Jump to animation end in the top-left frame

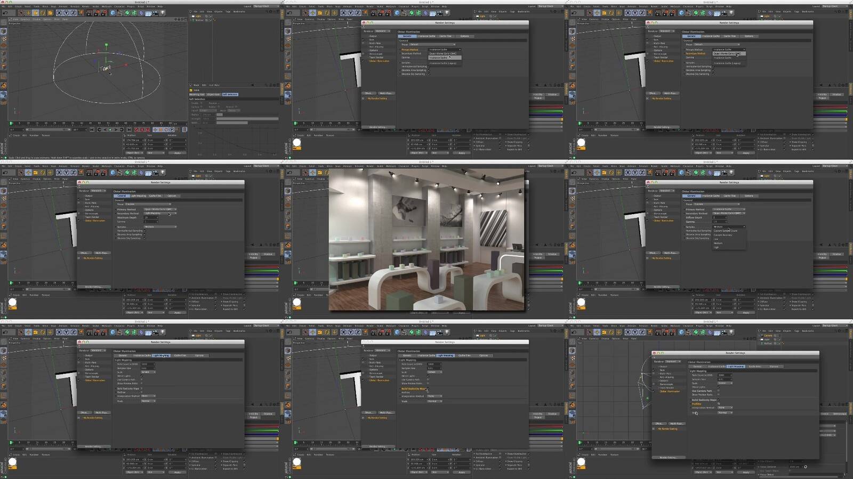(128, 129)
